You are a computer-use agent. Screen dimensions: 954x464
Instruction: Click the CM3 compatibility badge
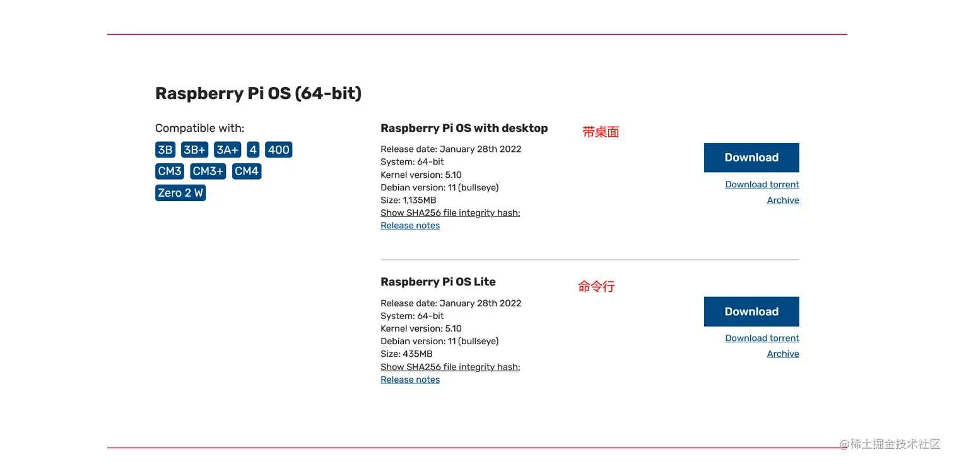pos(170,171)
